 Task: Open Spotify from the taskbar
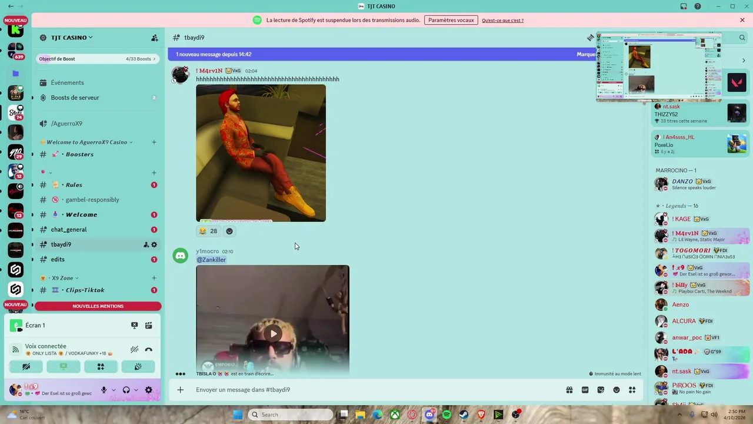pos(447,415)
